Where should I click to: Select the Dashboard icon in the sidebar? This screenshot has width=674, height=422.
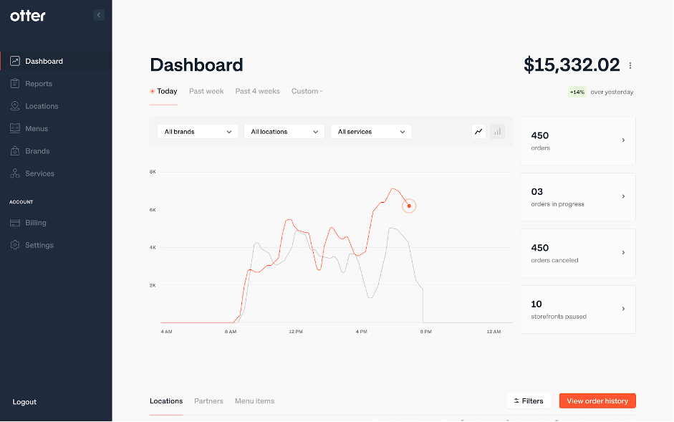(x=15, y=61)
